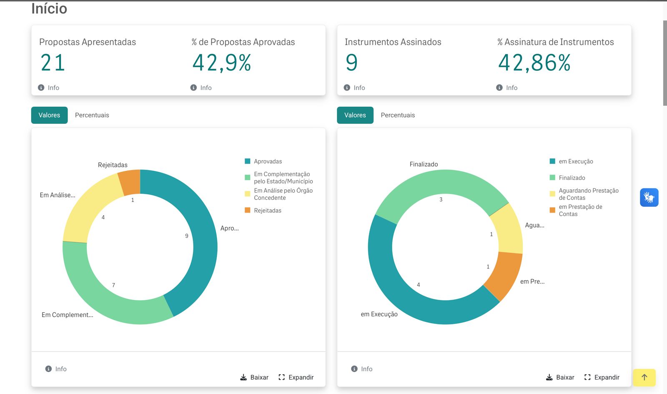Click Info icon under Instrumentos Assinados
The height and width of the screenshot is (394, 667).
pos(347,88)
